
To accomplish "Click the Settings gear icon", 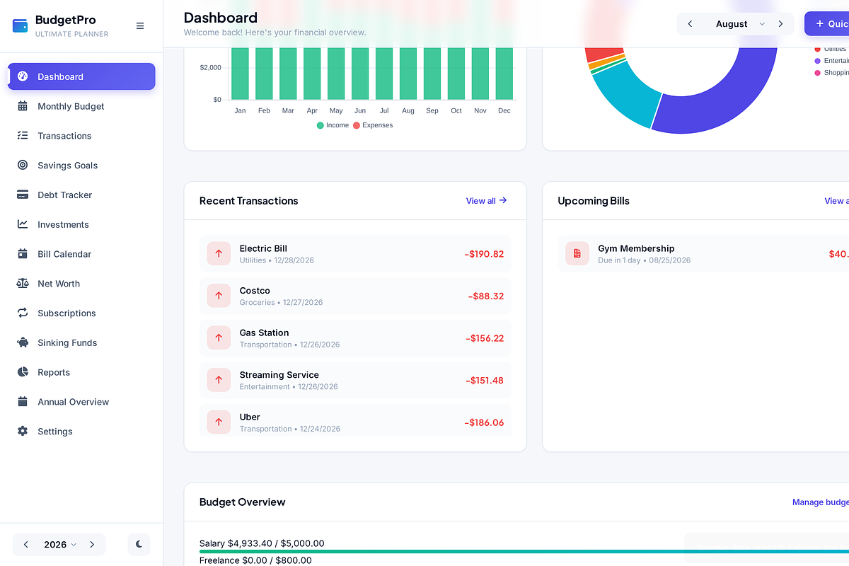I will tap(23, 432).
